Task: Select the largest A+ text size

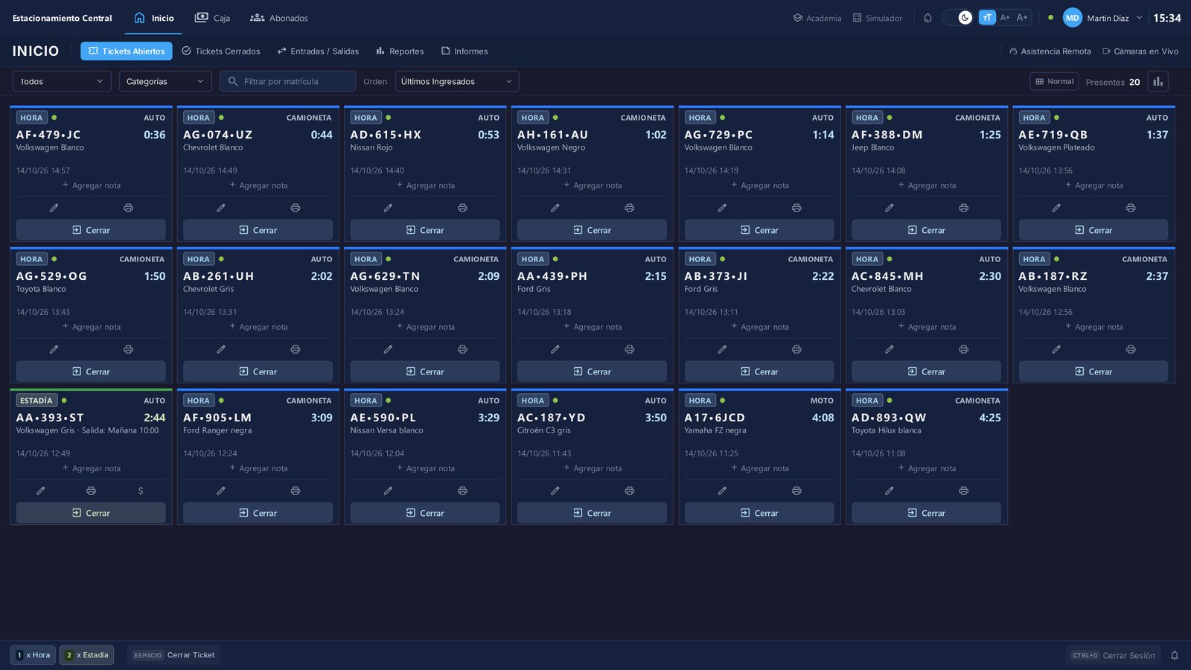Action: tap(1022, 17)
